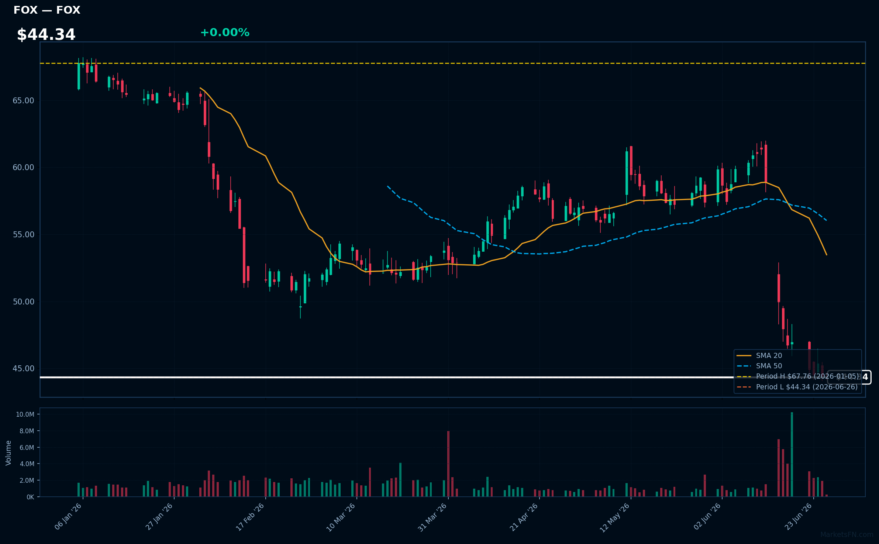Image resolution: width=879 pixels, height=544 pixels.
Task: Click the 10.0M volume axis label
Action: coord(25,414)
